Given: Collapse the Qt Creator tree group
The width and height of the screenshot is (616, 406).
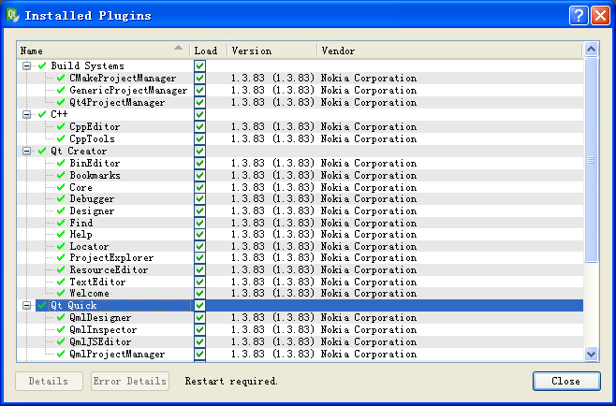Looking at the screenshot, I should (26, 151).
